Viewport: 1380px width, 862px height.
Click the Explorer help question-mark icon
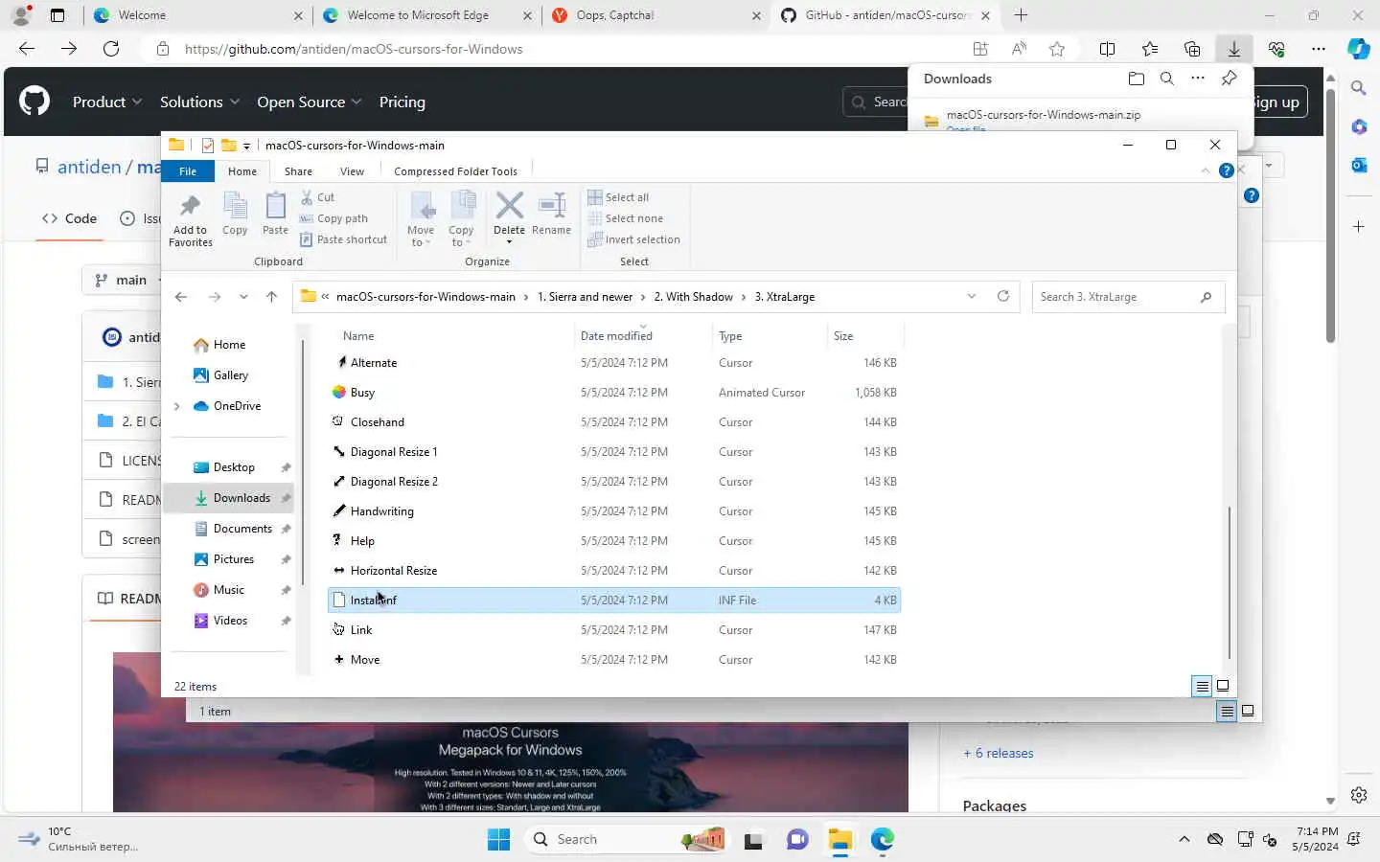coord(1226,170)
